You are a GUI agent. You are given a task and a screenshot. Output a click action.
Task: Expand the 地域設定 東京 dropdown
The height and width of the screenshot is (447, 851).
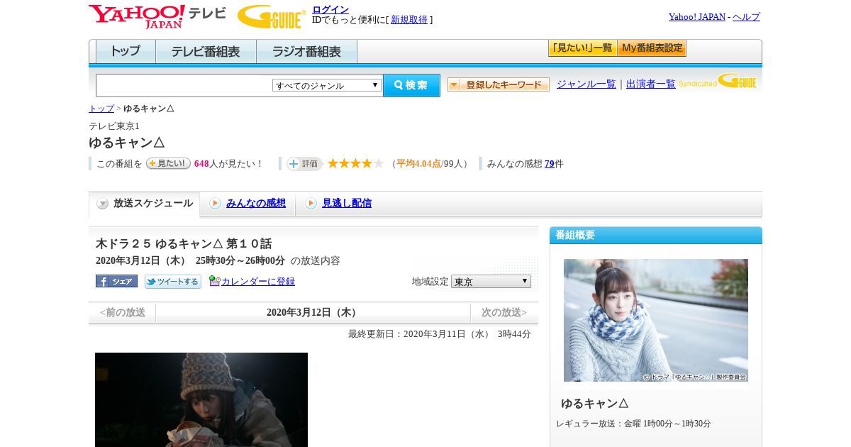pyautogui.click(x=491, y=282)
